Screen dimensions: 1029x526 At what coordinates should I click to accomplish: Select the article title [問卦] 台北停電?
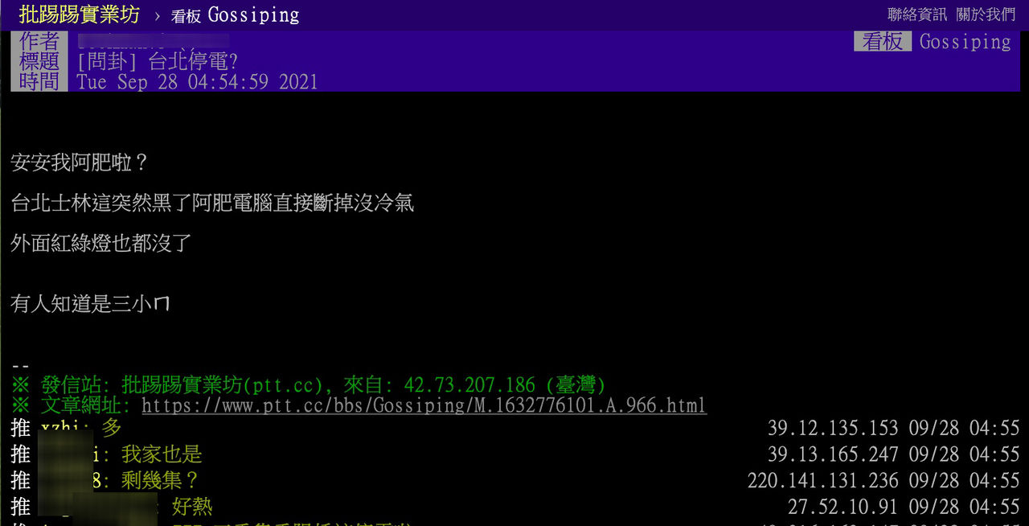[158, 62]
